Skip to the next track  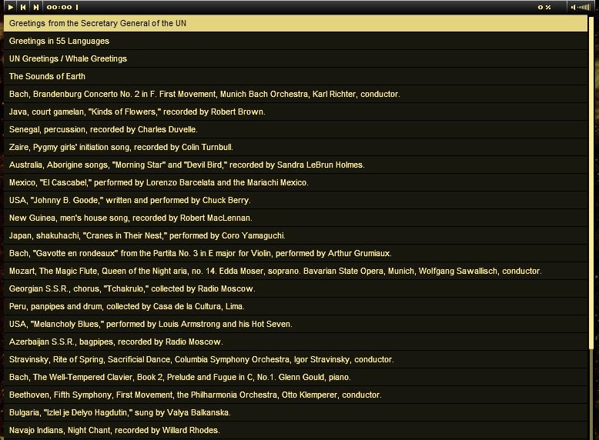coord(36,7)
